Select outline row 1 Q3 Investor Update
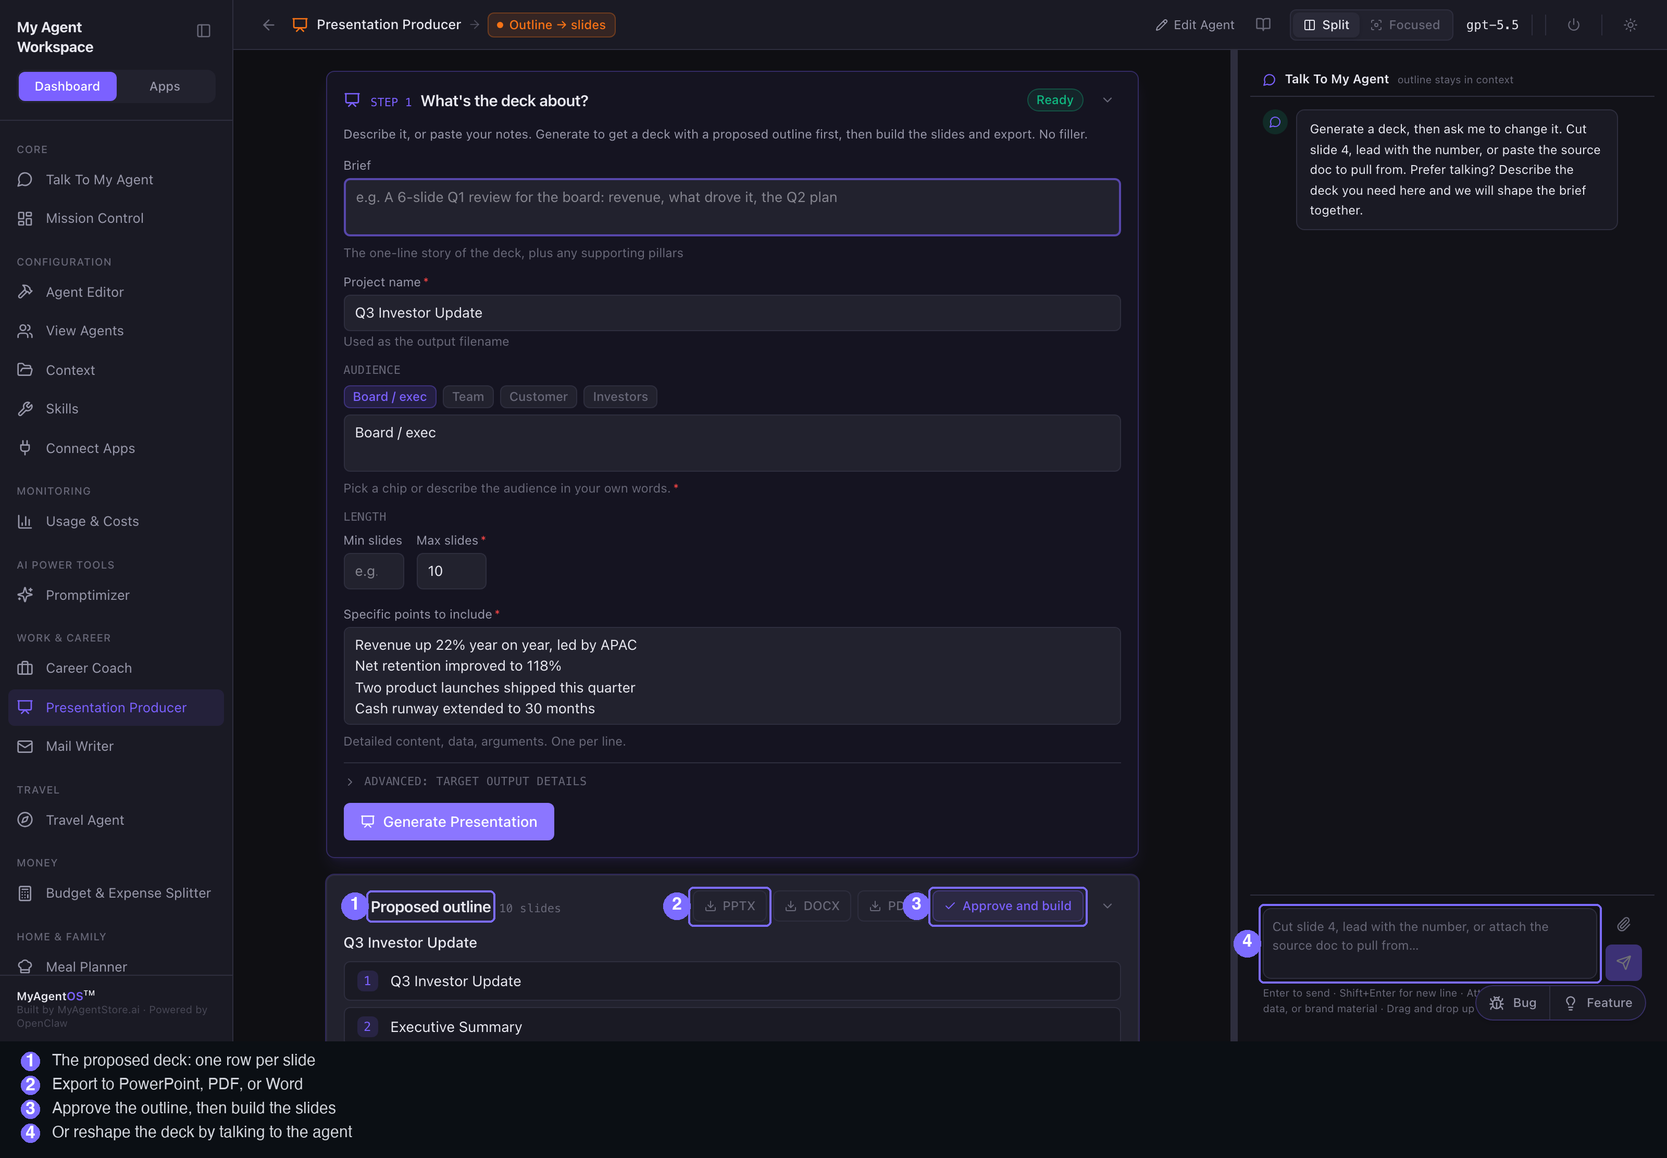Image resolution: width=1667 pixels, height=1158 pixels. click(x=731, y=981)
